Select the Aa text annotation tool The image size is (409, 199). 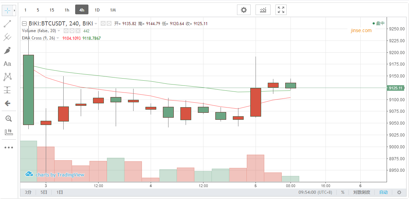tap(8, 64)
